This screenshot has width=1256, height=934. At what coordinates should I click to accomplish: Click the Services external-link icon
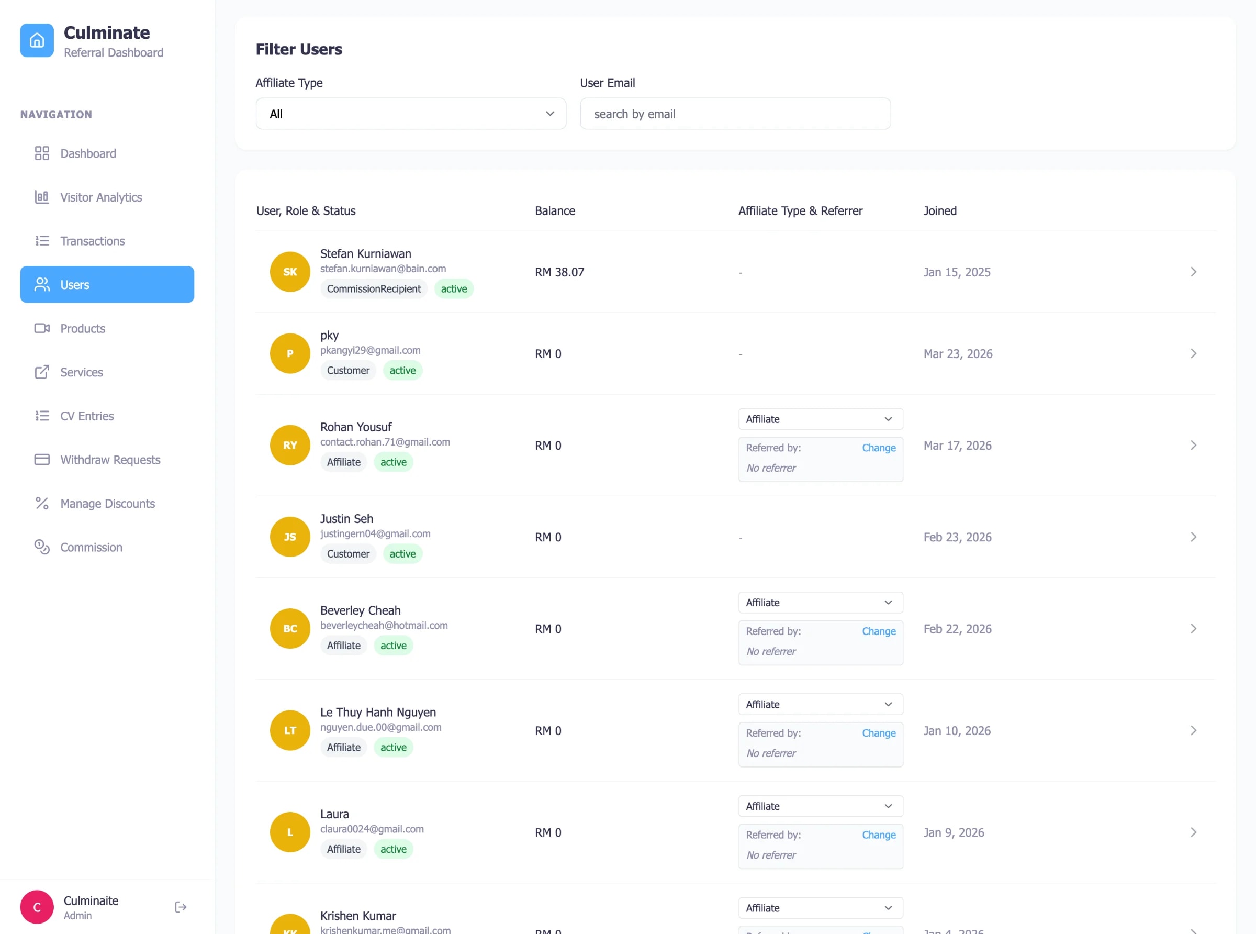(x=42, y=372)
